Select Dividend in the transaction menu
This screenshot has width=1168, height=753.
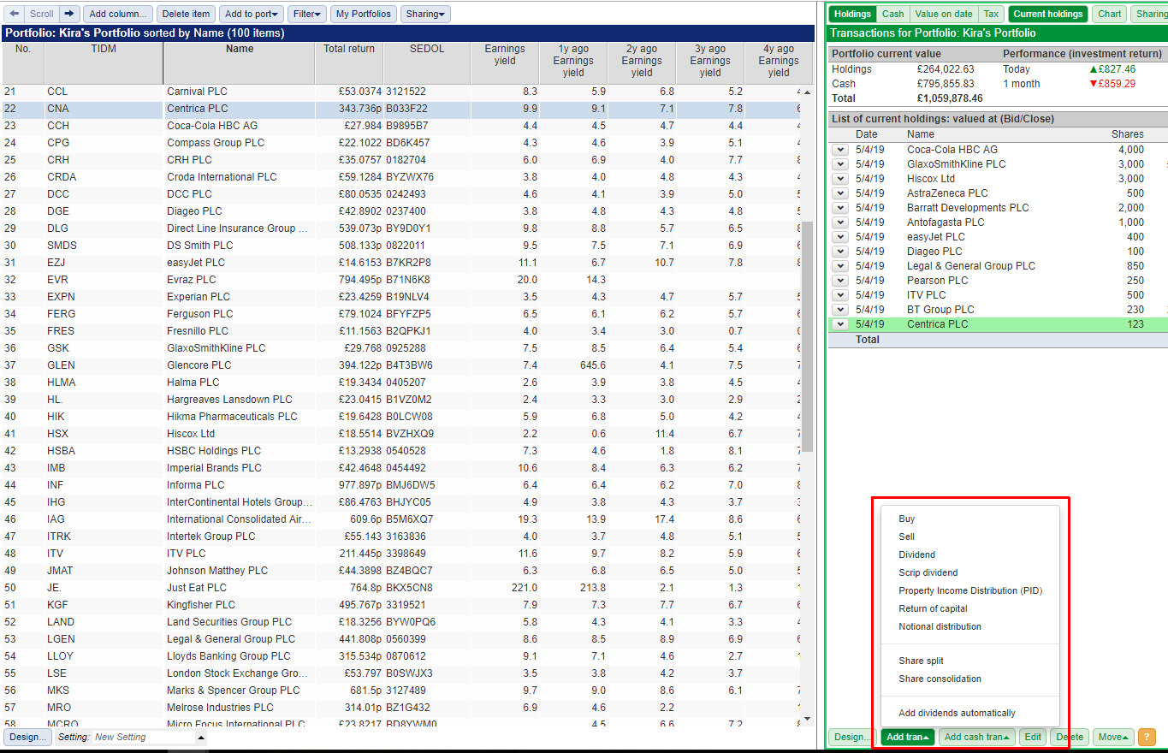(x=916, y=554)
